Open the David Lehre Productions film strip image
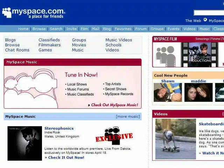 coord(199,55)
